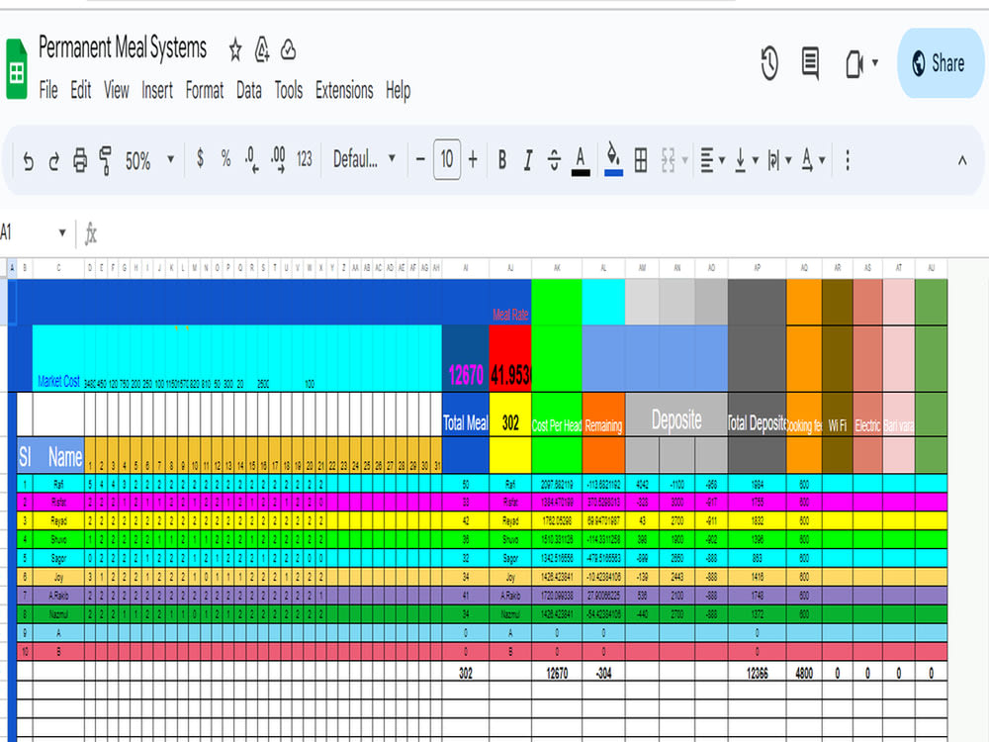
Task: Open the 50% zoom dropdown
Action: pyautogui.click(x=149, y=160)
